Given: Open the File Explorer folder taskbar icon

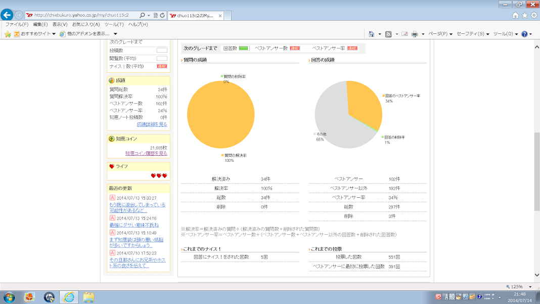Looking at the screenshot, I should tap(88, 297).
